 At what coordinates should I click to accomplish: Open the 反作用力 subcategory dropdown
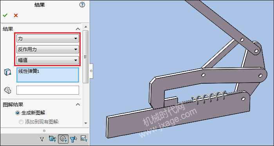coord(48,49)
